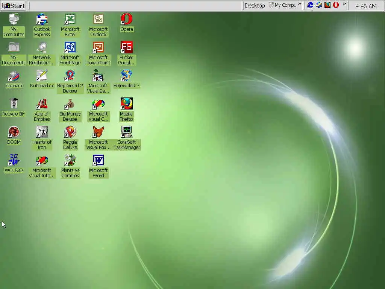Launch Firefox from the quick launch bar
The image size is (385, 289).
click(327, 5)
